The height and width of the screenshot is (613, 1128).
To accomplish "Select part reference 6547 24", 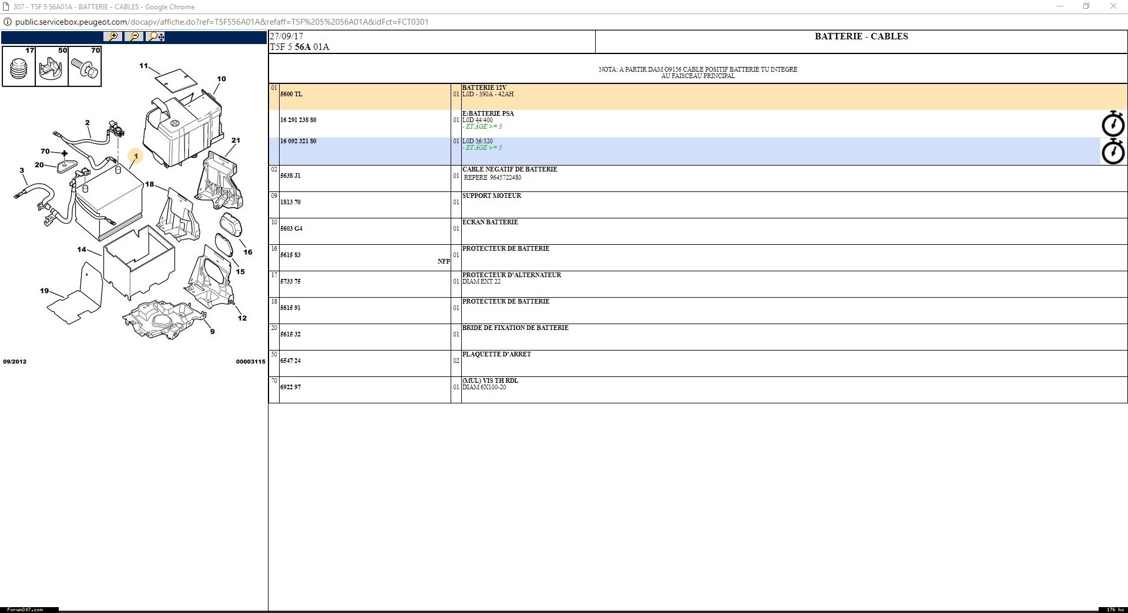I will (x=290, y=361).
